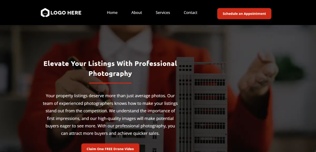Image resolution: width=316 pixels, height=152 pixels.
Task: Click the word Photography in the heading
Action: point(110,73)
